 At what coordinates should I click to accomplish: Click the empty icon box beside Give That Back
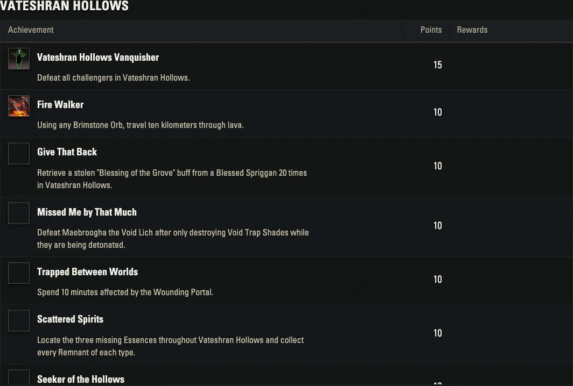tap(19, 154)
